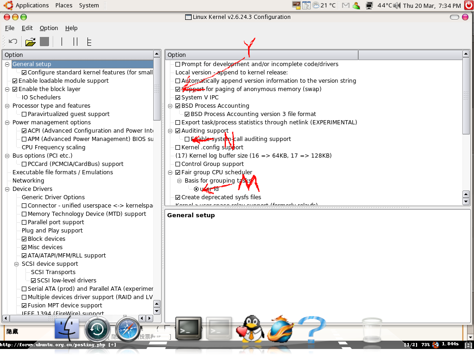Toggle Export task/process statistics through netlink checkbox
Screen dimensions: 474x355
point(178,122)
